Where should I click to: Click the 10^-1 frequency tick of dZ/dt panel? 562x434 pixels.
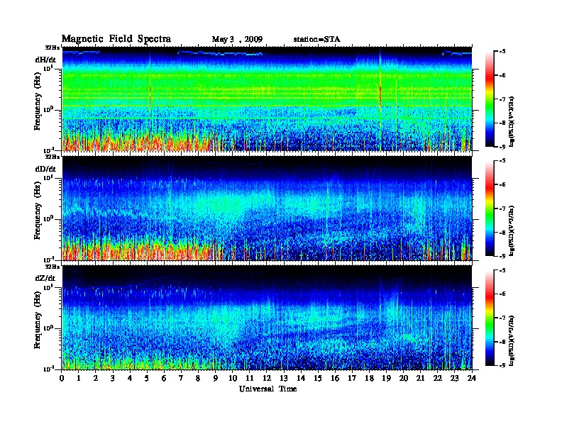coord(48,369)
